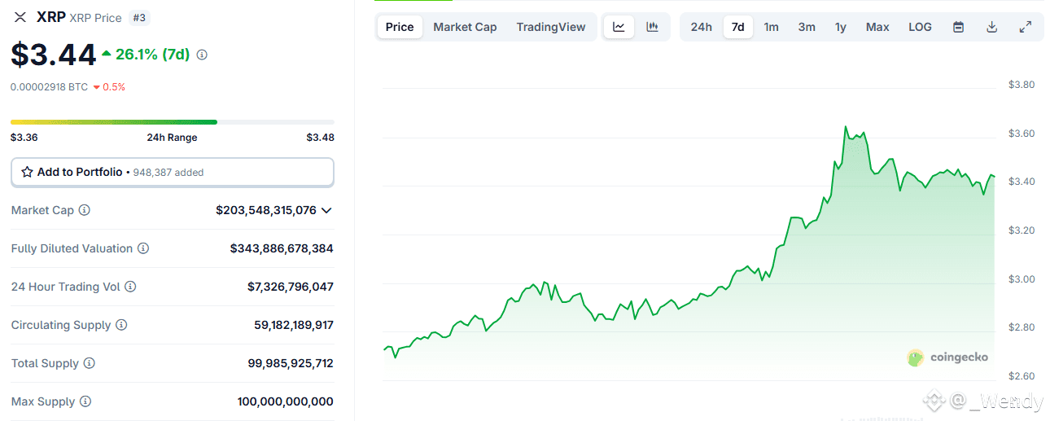Image resolution: width=1050 pixels, height=421 pixels.
Task: Open info tooltip next to 26.1% (7d)
Action: (x=202, y=55)
